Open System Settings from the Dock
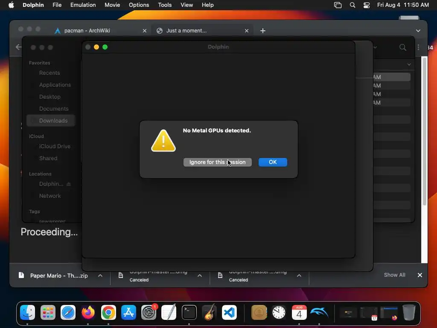 click(149, 312)
